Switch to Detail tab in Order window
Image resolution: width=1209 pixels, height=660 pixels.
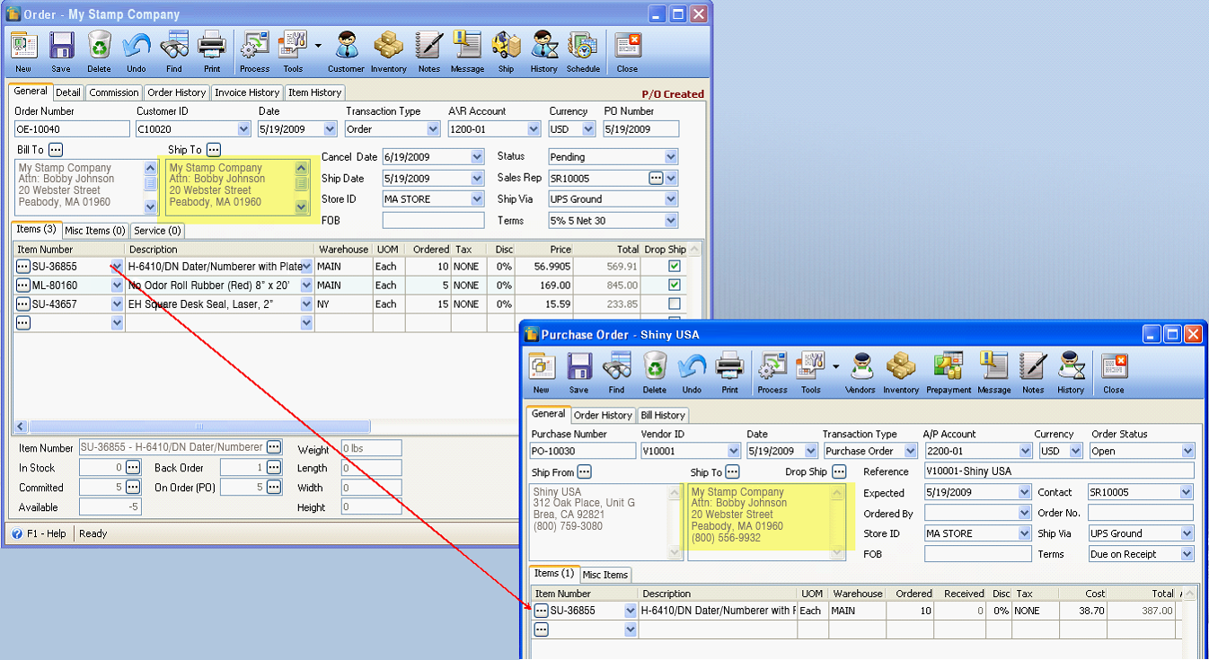tap(68, 92)
